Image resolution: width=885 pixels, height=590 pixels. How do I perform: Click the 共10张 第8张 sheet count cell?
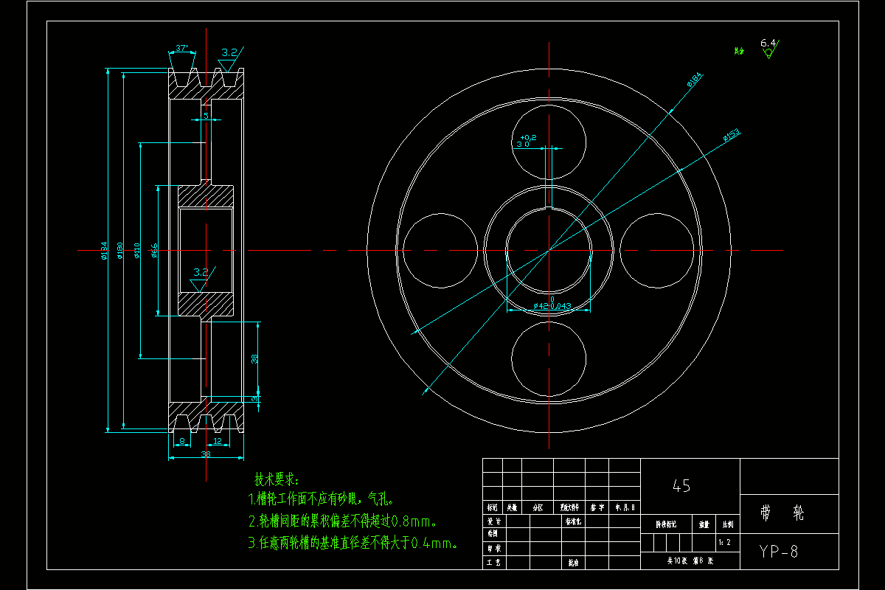690,560
